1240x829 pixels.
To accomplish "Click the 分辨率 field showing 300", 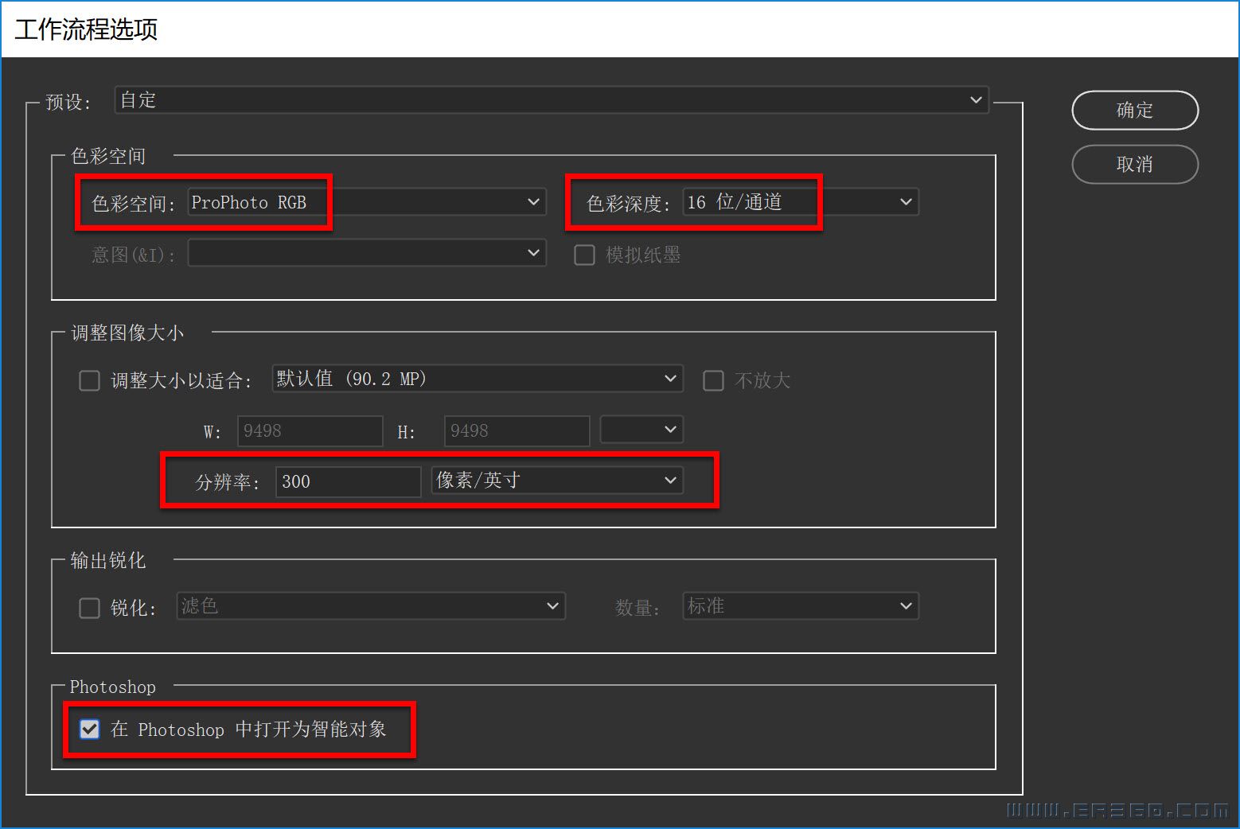I will (x=348, y=481).
